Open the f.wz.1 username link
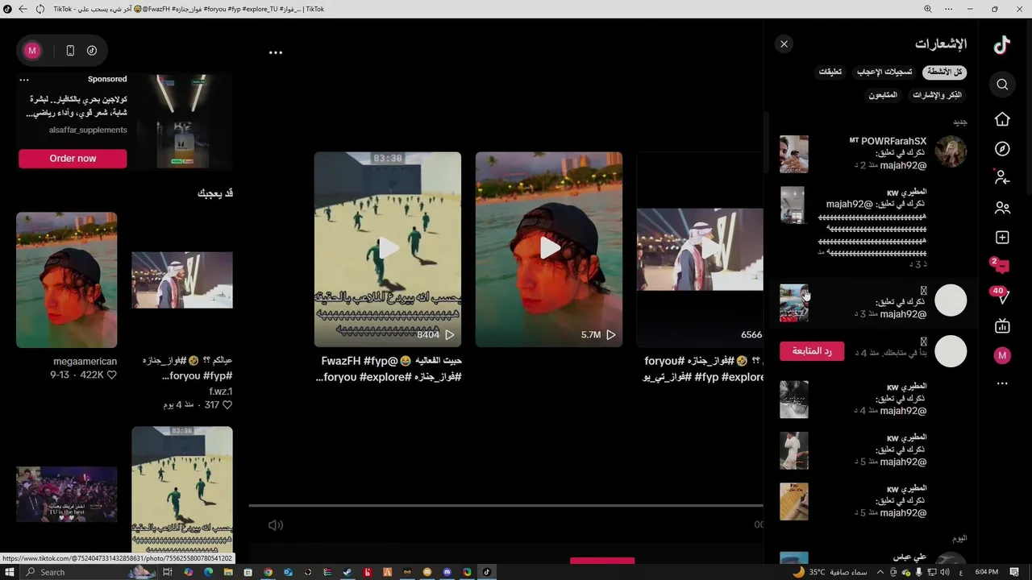Image resolution: width=1032 pixels, height=580 pixels. click(x=220, y=391)
